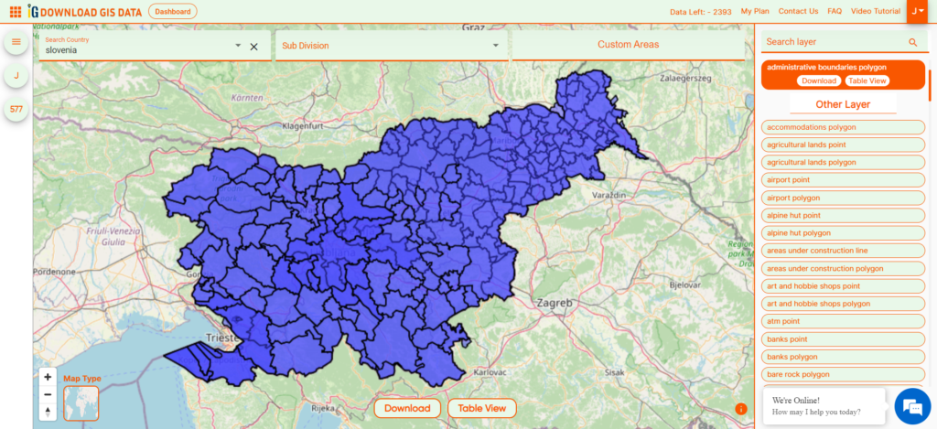Viewport: 937px width, 429px height.
Task: Click the Trieste label on map
Action: [x=222, y=338]
